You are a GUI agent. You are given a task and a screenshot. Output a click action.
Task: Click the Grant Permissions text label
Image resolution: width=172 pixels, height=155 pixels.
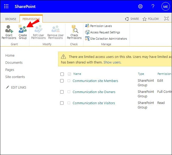point(9,37)
